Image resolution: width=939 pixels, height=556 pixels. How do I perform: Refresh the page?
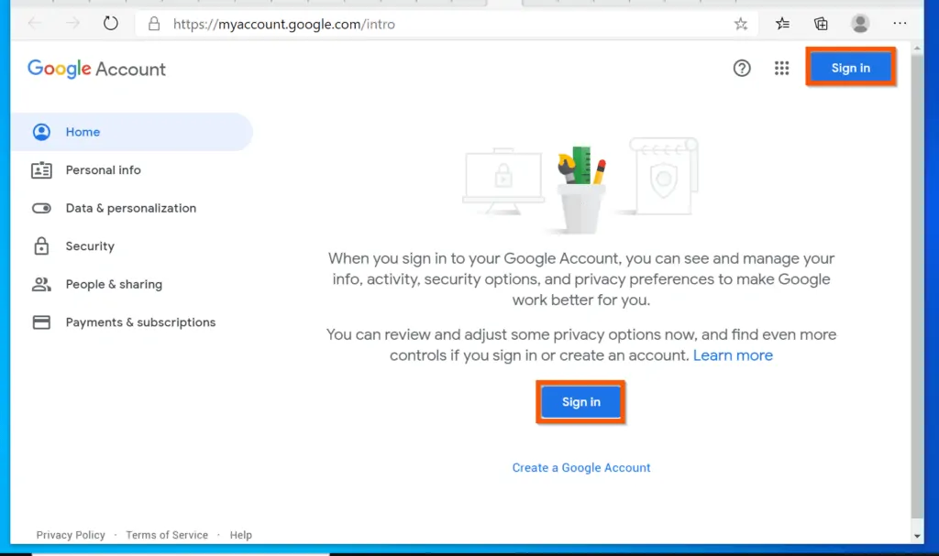tap(110, 25)
